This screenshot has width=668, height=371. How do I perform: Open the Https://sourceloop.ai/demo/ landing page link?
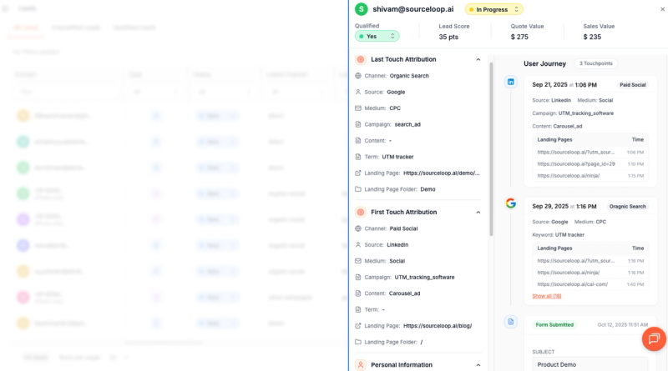(x=442, y=173)
